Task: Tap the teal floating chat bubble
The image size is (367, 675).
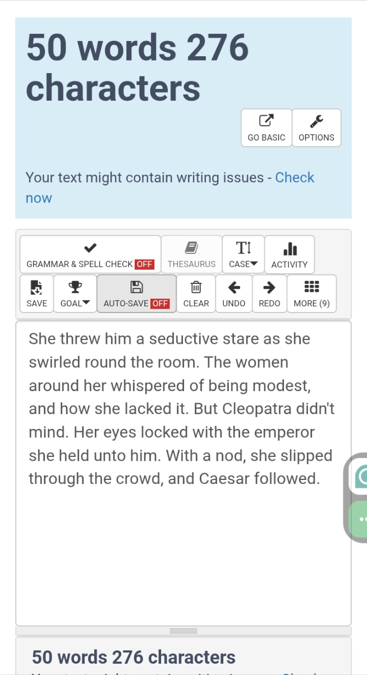Action: tap(359, 477)
